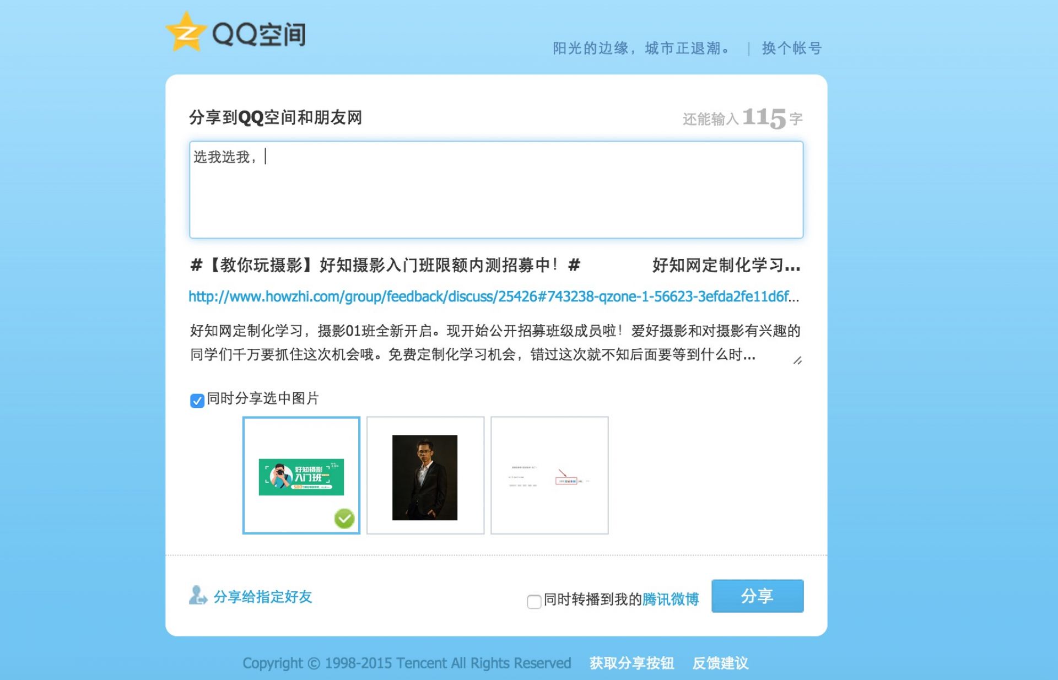Select the man in suit portrait thumbnail
The width and height of the screenshot is (1058, 680).
pos(425,476)
